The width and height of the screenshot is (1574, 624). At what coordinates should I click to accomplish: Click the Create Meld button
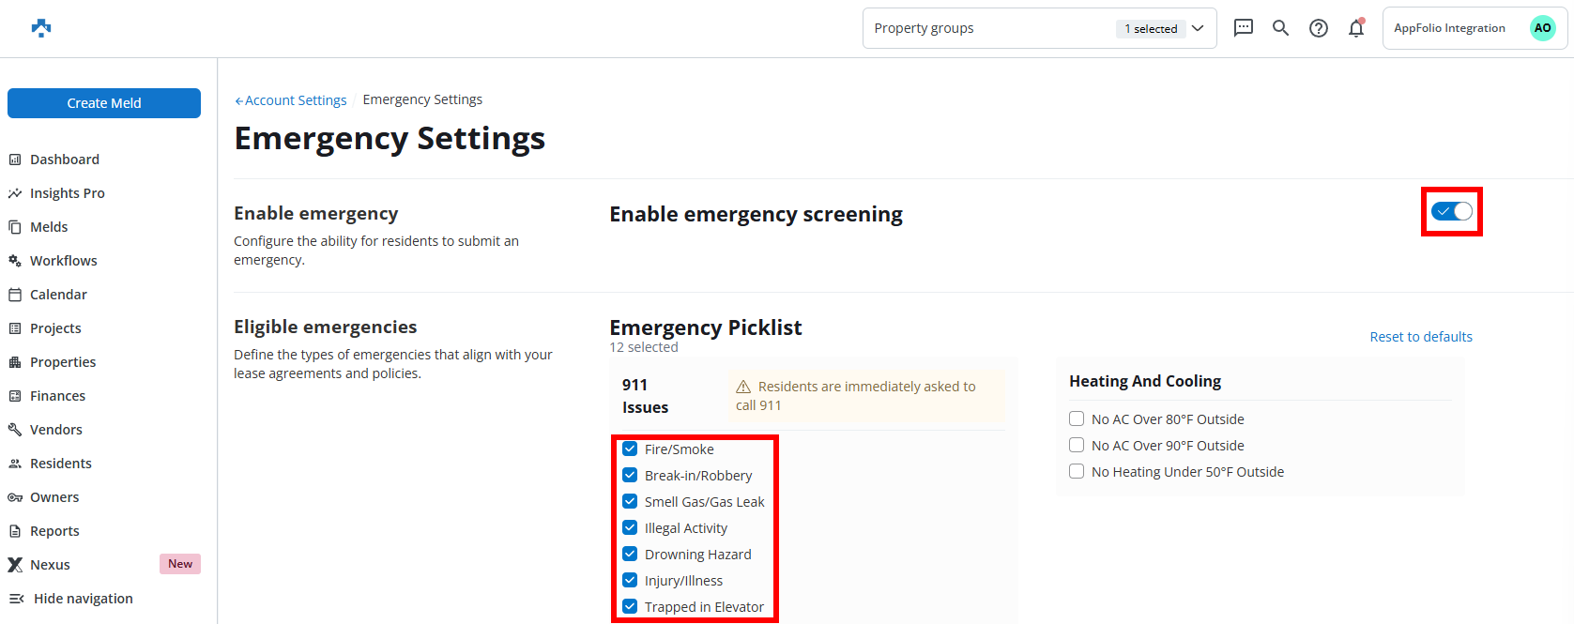tap(104, 103)
